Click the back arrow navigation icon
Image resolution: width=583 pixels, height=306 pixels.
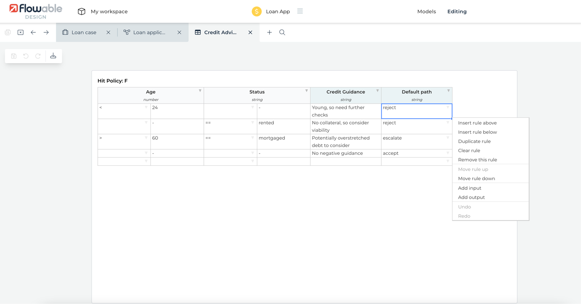pos(33,32)
